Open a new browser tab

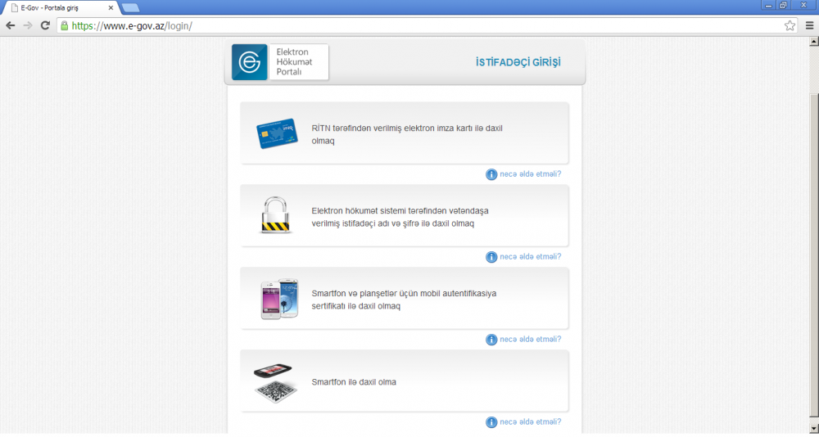130,8
